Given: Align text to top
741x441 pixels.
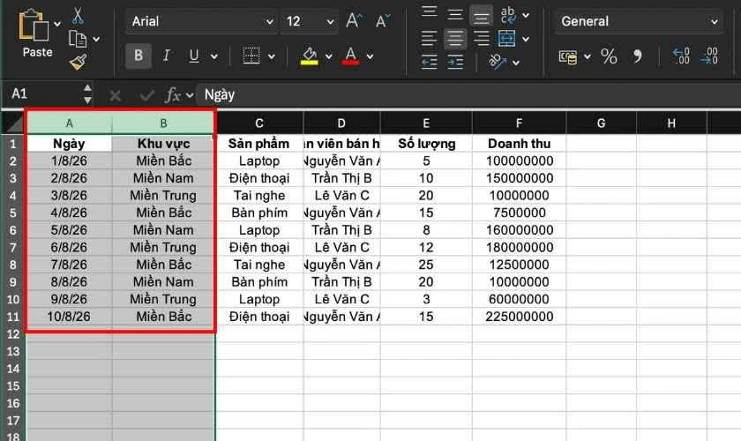Looking at the screenshot, I should (x=429, y=12).
